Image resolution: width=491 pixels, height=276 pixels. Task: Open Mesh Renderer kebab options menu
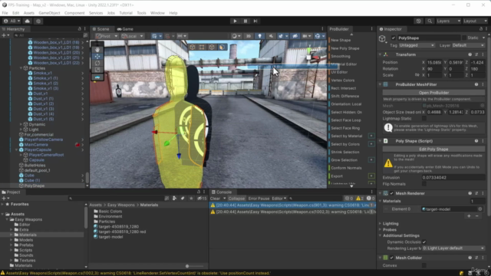click(483, 193)
